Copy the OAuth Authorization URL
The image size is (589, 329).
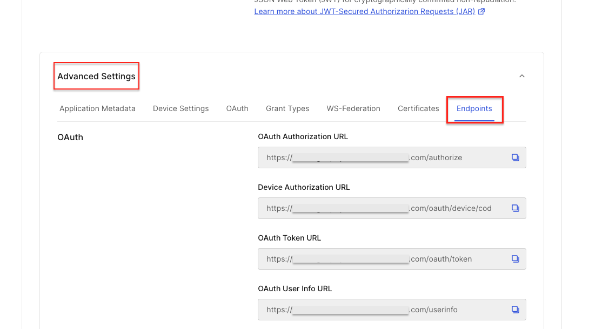[515, 157]
